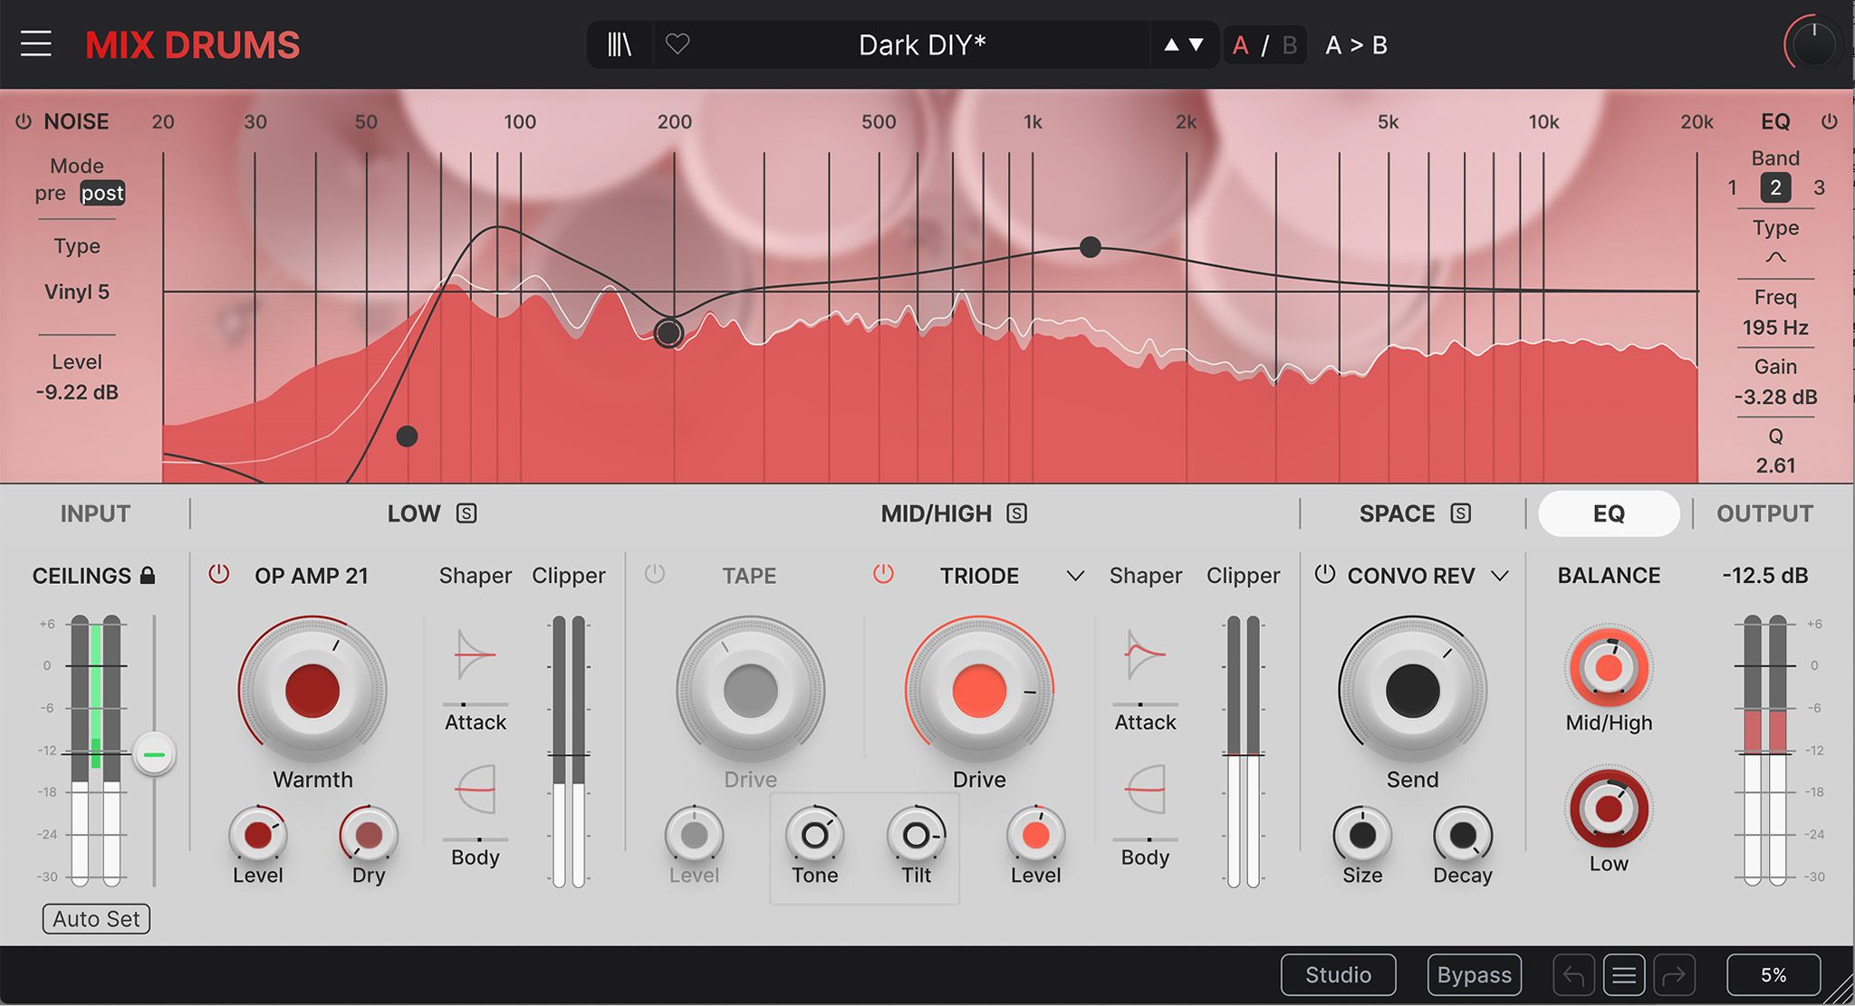
Task: Click the redo arrow icon
Action: pyautogui.click(x=1674, y=974)
